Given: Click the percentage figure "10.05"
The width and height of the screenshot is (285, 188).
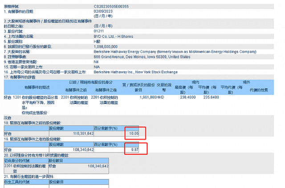Looking at the screenshot, I should (134, 134).
